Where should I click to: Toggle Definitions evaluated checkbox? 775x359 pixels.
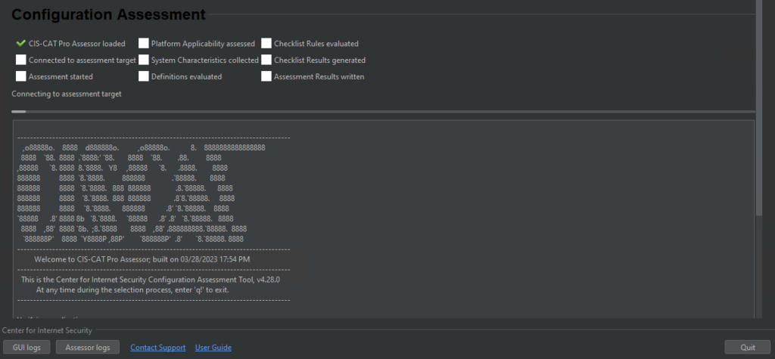click(143, 76)
